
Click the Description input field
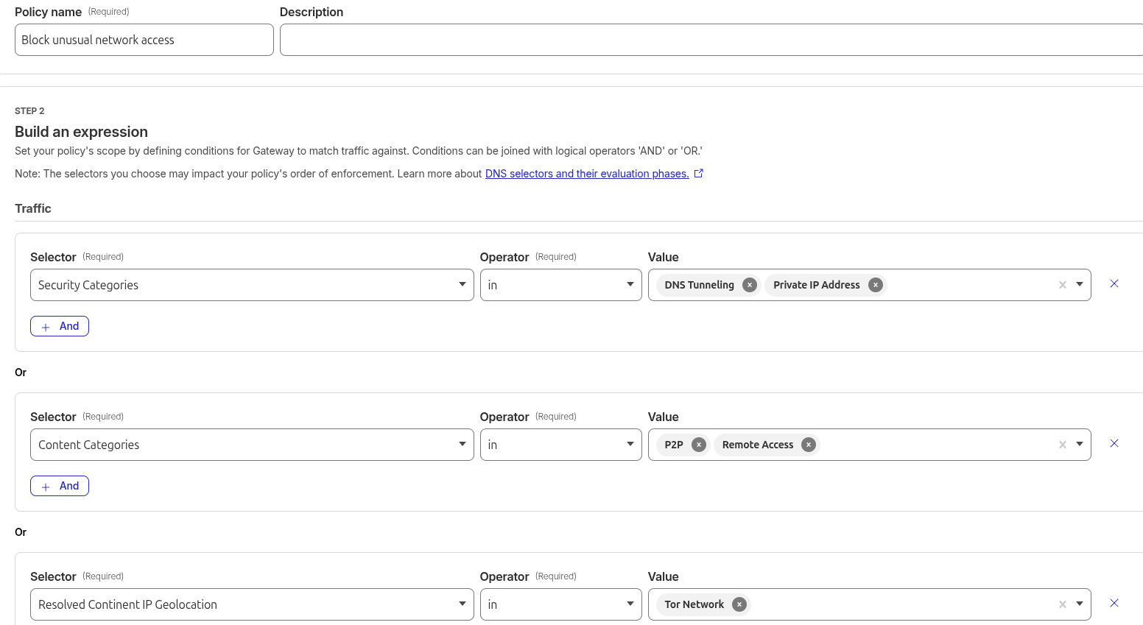pos(711,40)
